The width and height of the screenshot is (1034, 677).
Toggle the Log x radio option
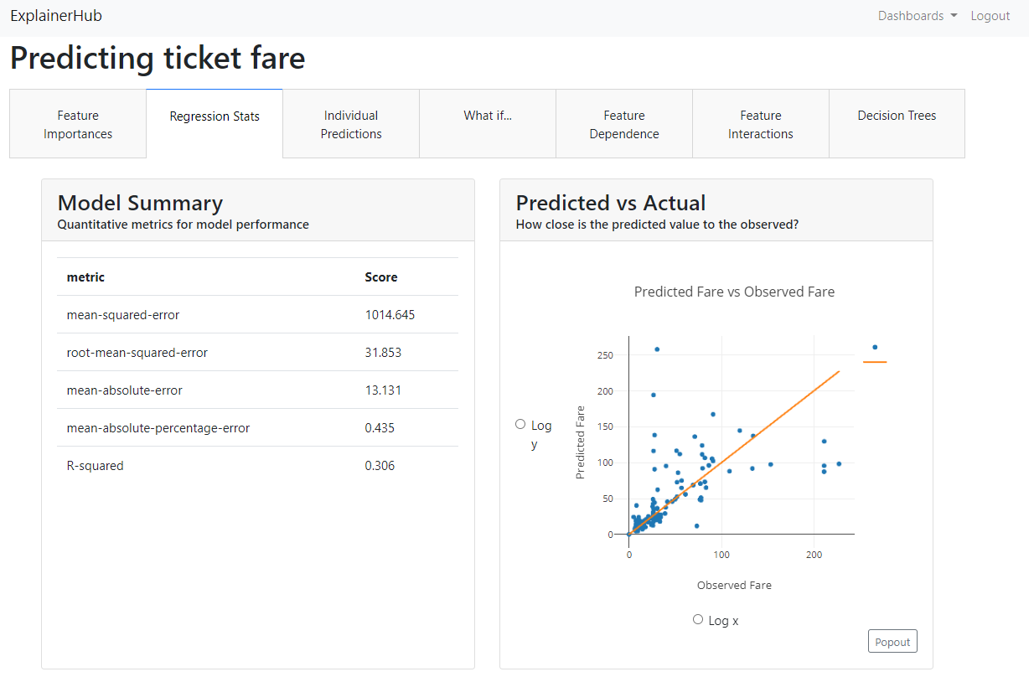pyautogui.click(x=698, y=619)
